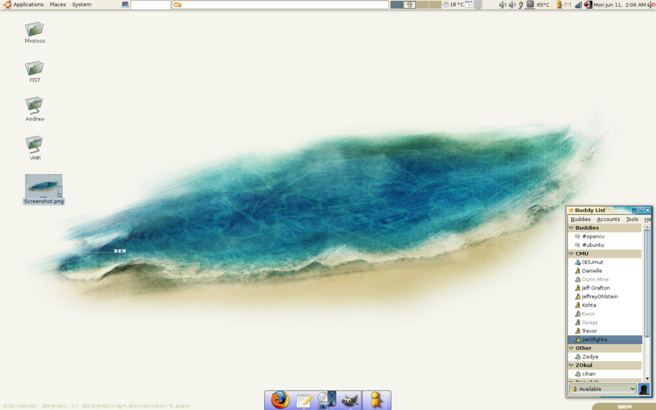Select buddy (8)Umut
656x410 pixels.
pyautogui.click(x=605, y=262)
